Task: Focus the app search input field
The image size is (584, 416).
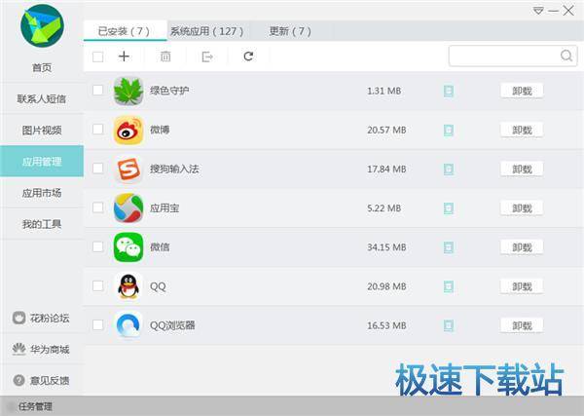Action: click(x=513, y=56)
